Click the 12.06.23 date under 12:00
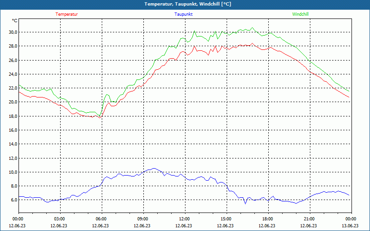The image size is (370, 231). tap(184, 225)
